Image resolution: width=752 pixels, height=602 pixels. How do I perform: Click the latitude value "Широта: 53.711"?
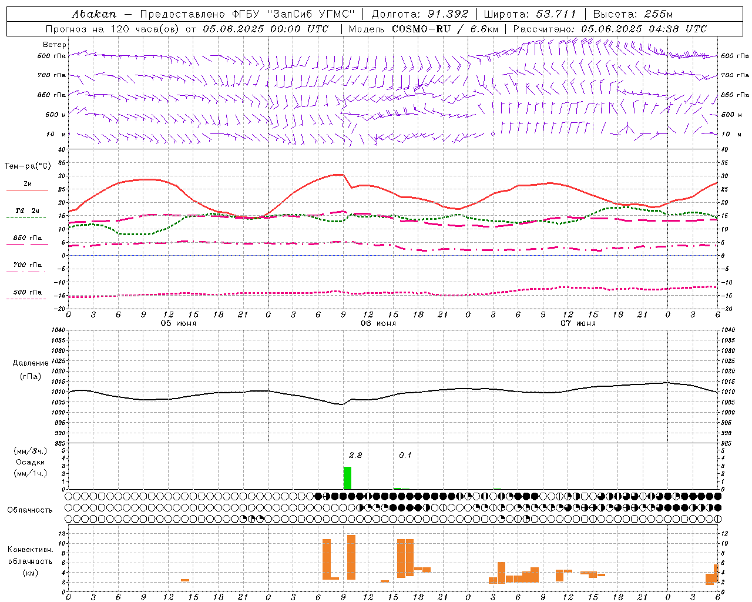[530, 14]
